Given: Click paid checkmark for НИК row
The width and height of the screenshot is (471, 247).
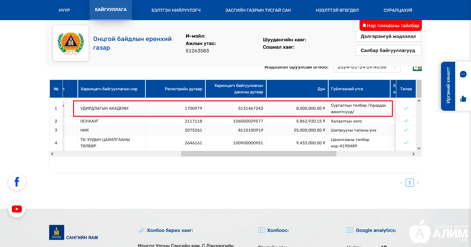Looking at the screenshot, I should pos(406,130).
